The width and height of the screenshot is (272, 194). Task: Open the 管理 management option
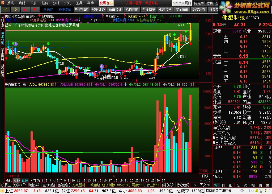pyautogui.click(x=25, y=180)
